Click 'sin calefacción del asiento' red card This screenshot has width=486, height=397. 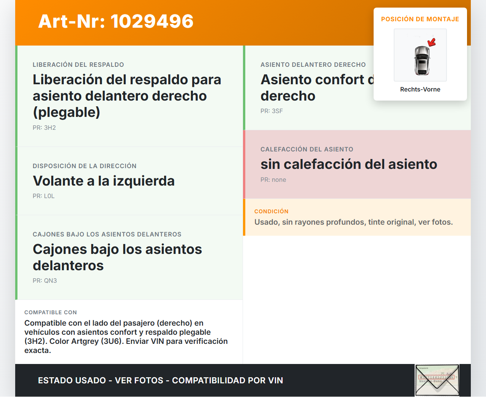(x=357, y=164)
